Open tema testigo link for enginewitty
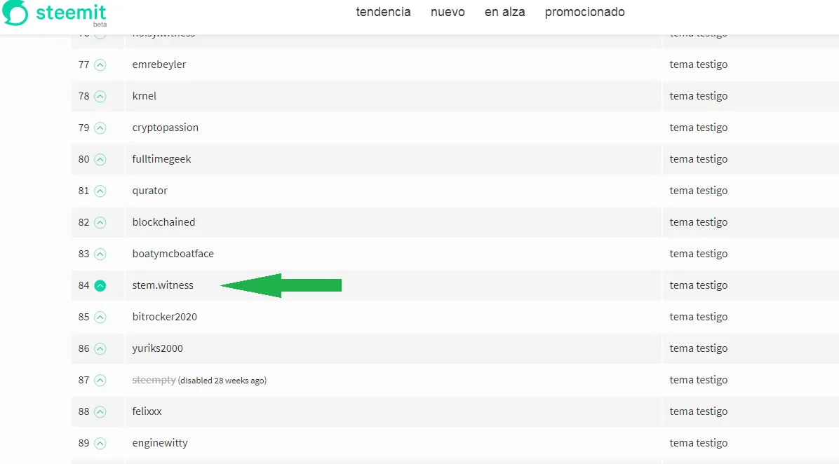The image size is (839, 464). click(698, 442)
